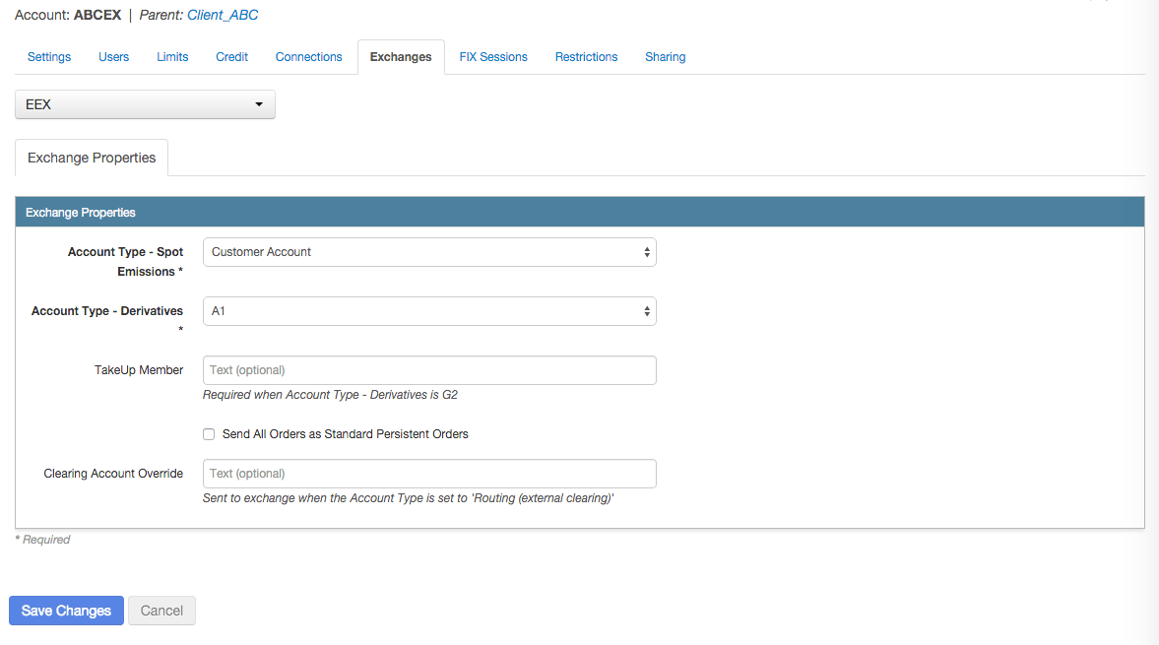
Task: Click the 'Sent to exchange when the Account Type' note
Action: click(x=408, y=498)
